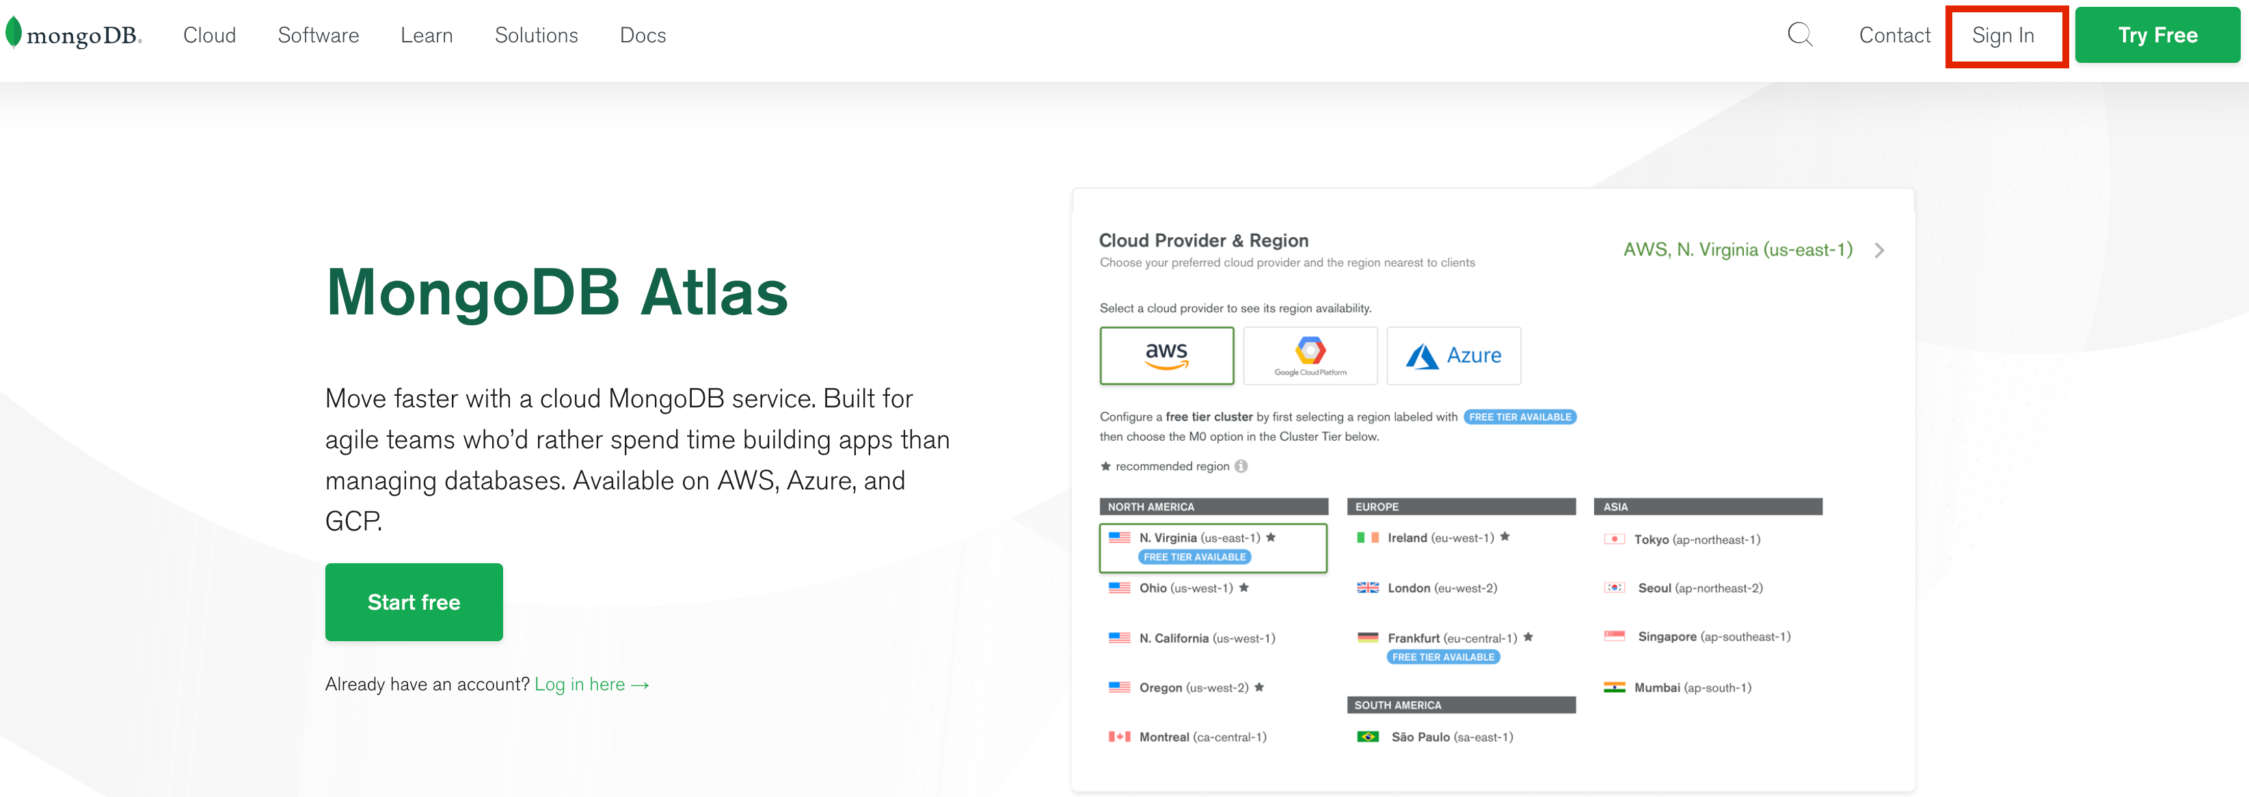
Task: Open the Solutions navigation dropdown
Action: (536, 35)
